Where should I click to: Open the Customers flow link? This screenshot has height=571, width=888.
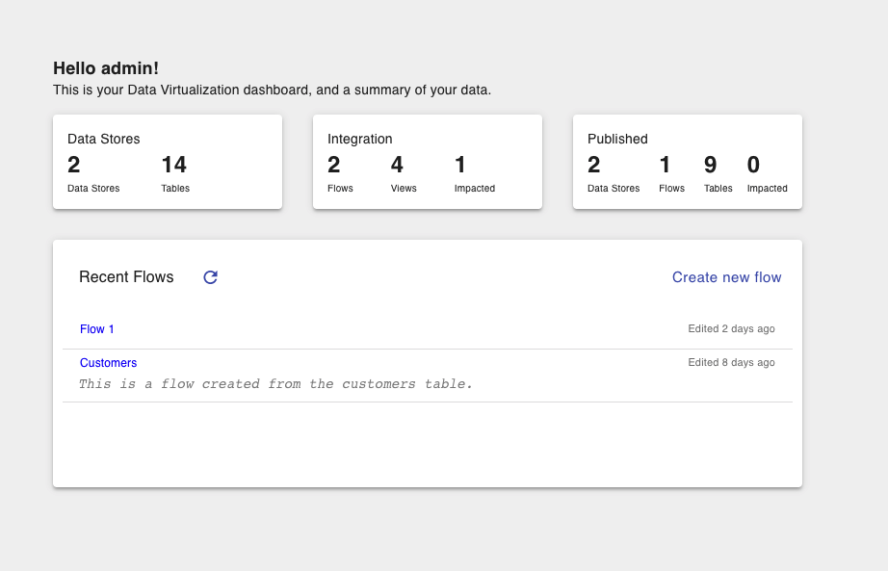click(x=108, y=363)
